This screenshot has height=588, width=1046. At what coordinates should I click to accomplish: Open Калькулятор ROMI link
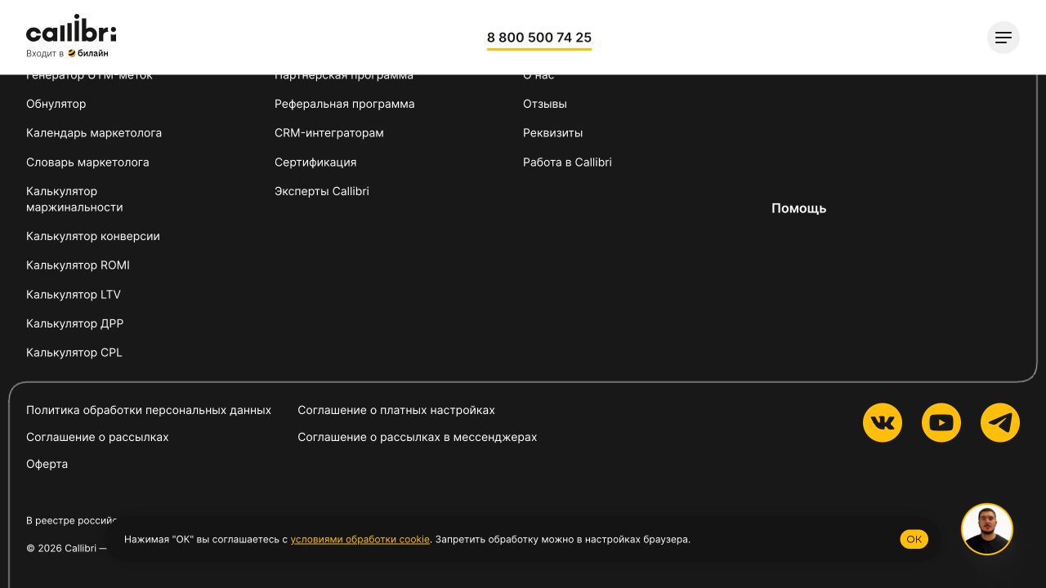[x=78, y=265]
